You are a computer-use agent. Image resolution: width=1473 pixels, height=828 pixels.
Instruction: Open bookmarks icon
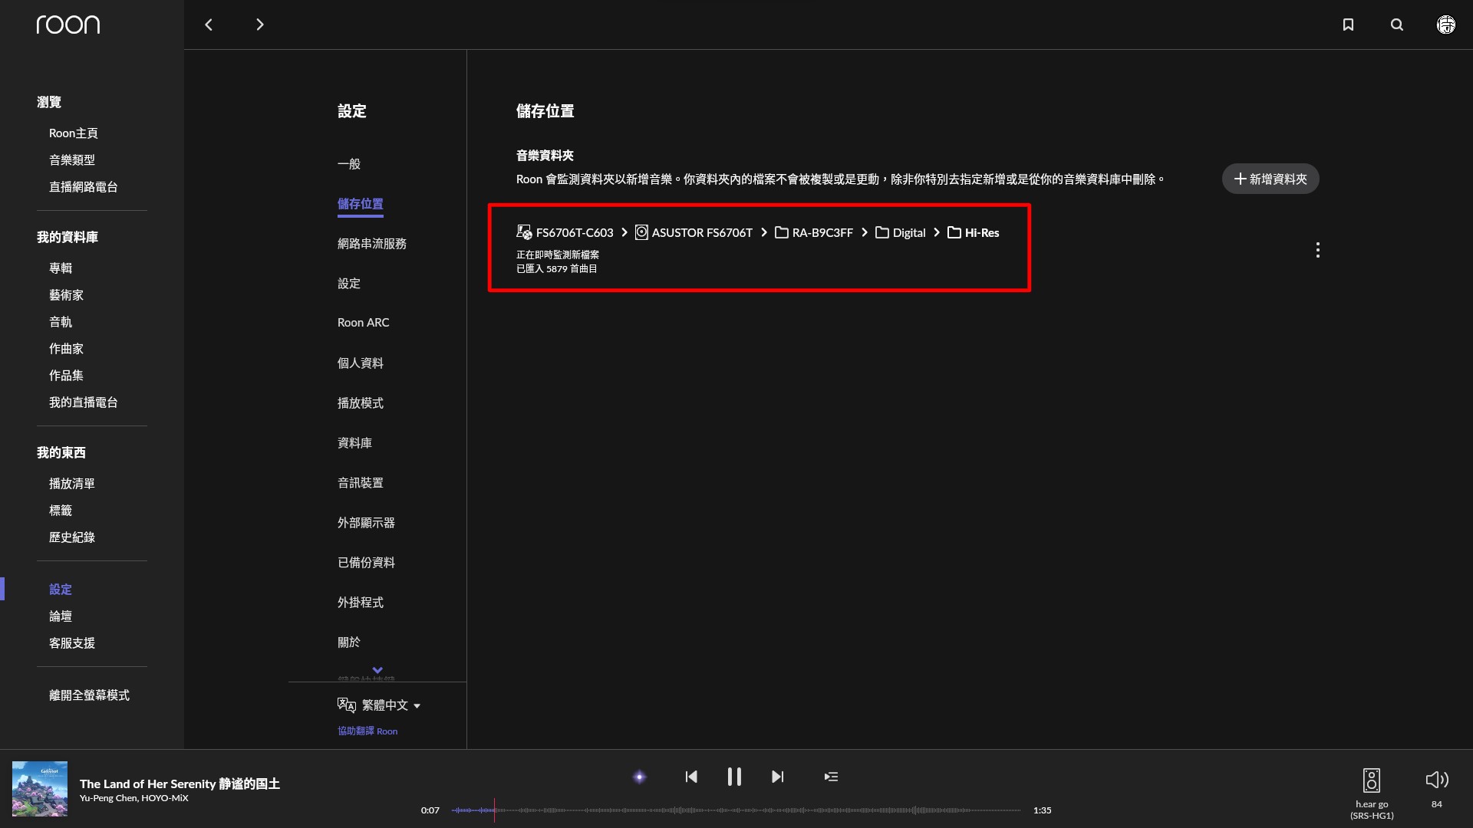(1348, 25)
